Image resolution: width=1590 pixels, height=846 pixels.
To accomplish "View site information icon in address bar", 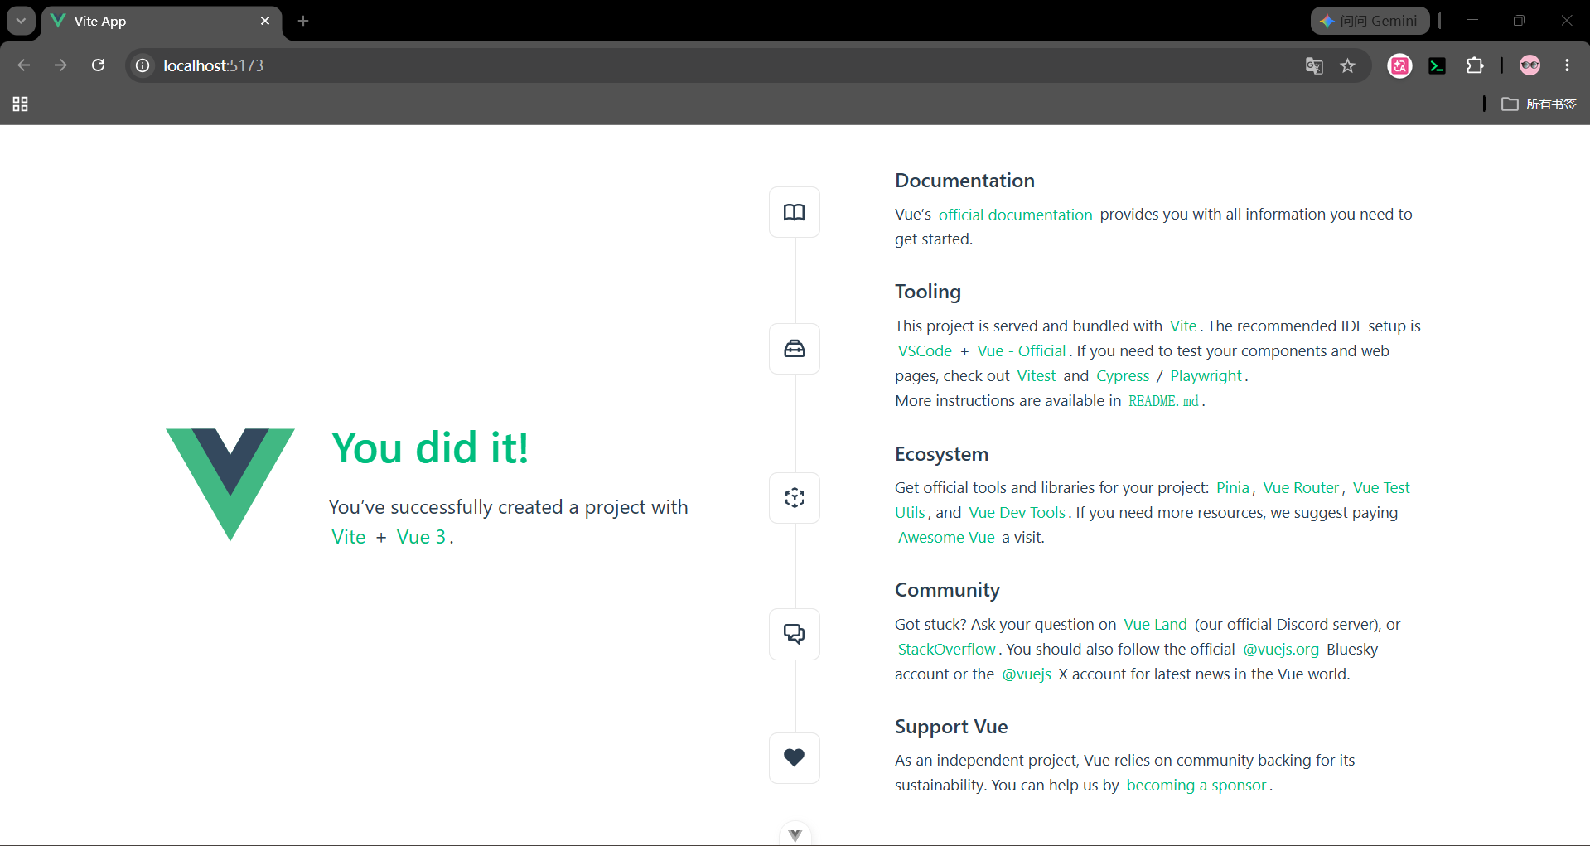I will click(x=143, y=65).
